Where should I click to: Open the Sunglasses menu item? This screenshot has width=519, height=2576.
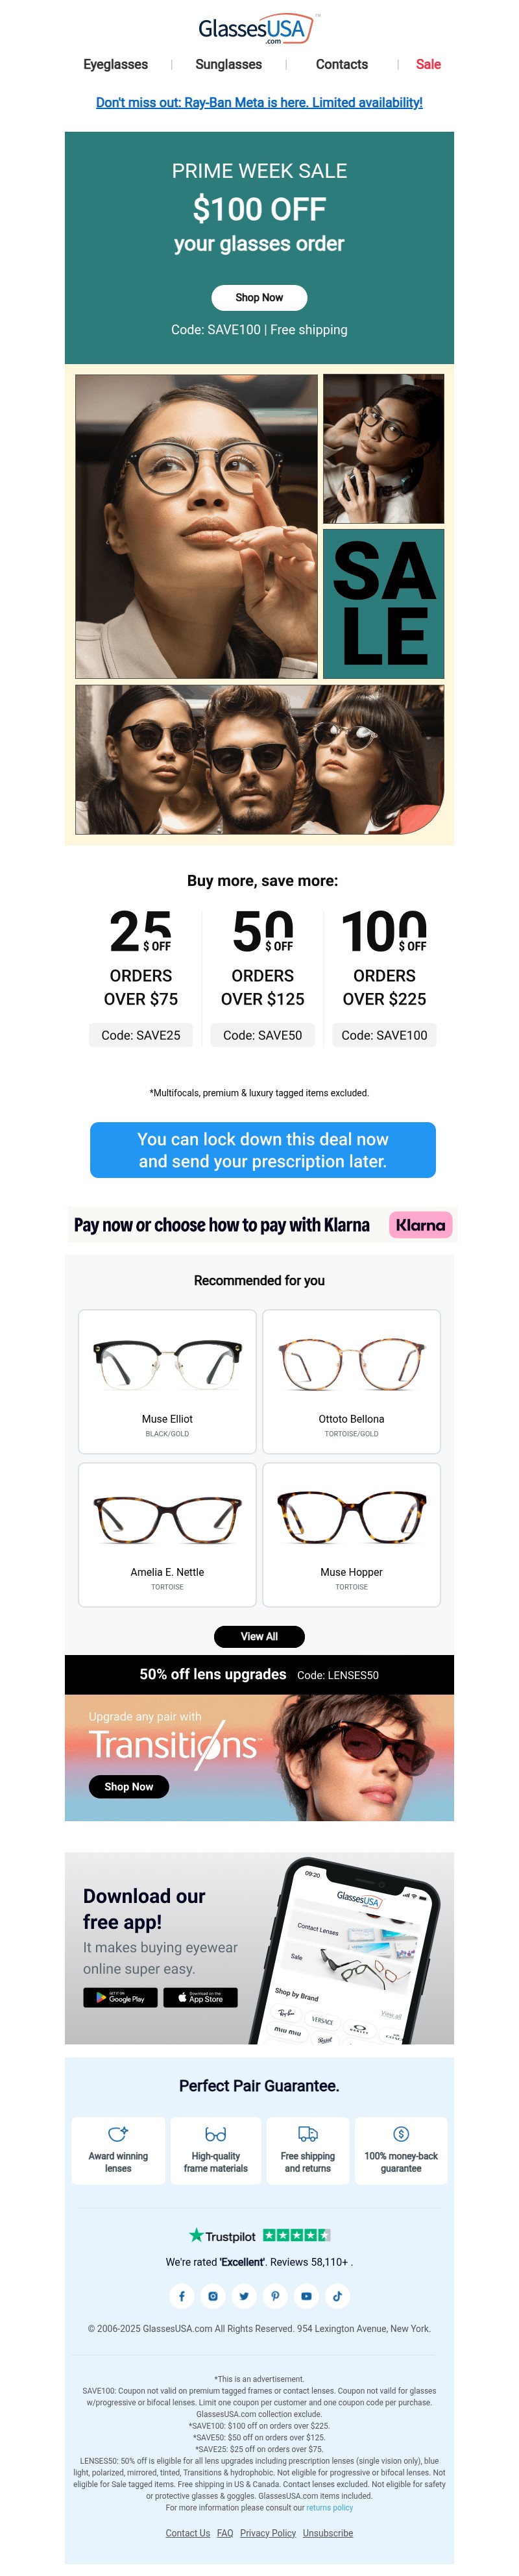[x=228, y=64]
